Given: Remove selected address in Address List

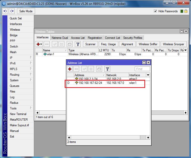Looking at the screenshot, I should coord(76,69).
